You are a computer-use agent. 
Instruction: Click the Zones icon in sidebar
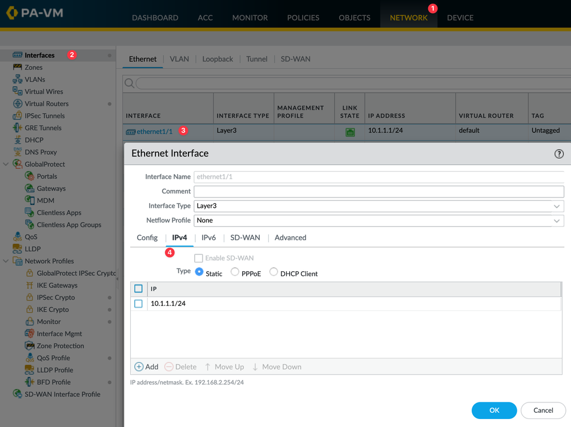(17, 67)
